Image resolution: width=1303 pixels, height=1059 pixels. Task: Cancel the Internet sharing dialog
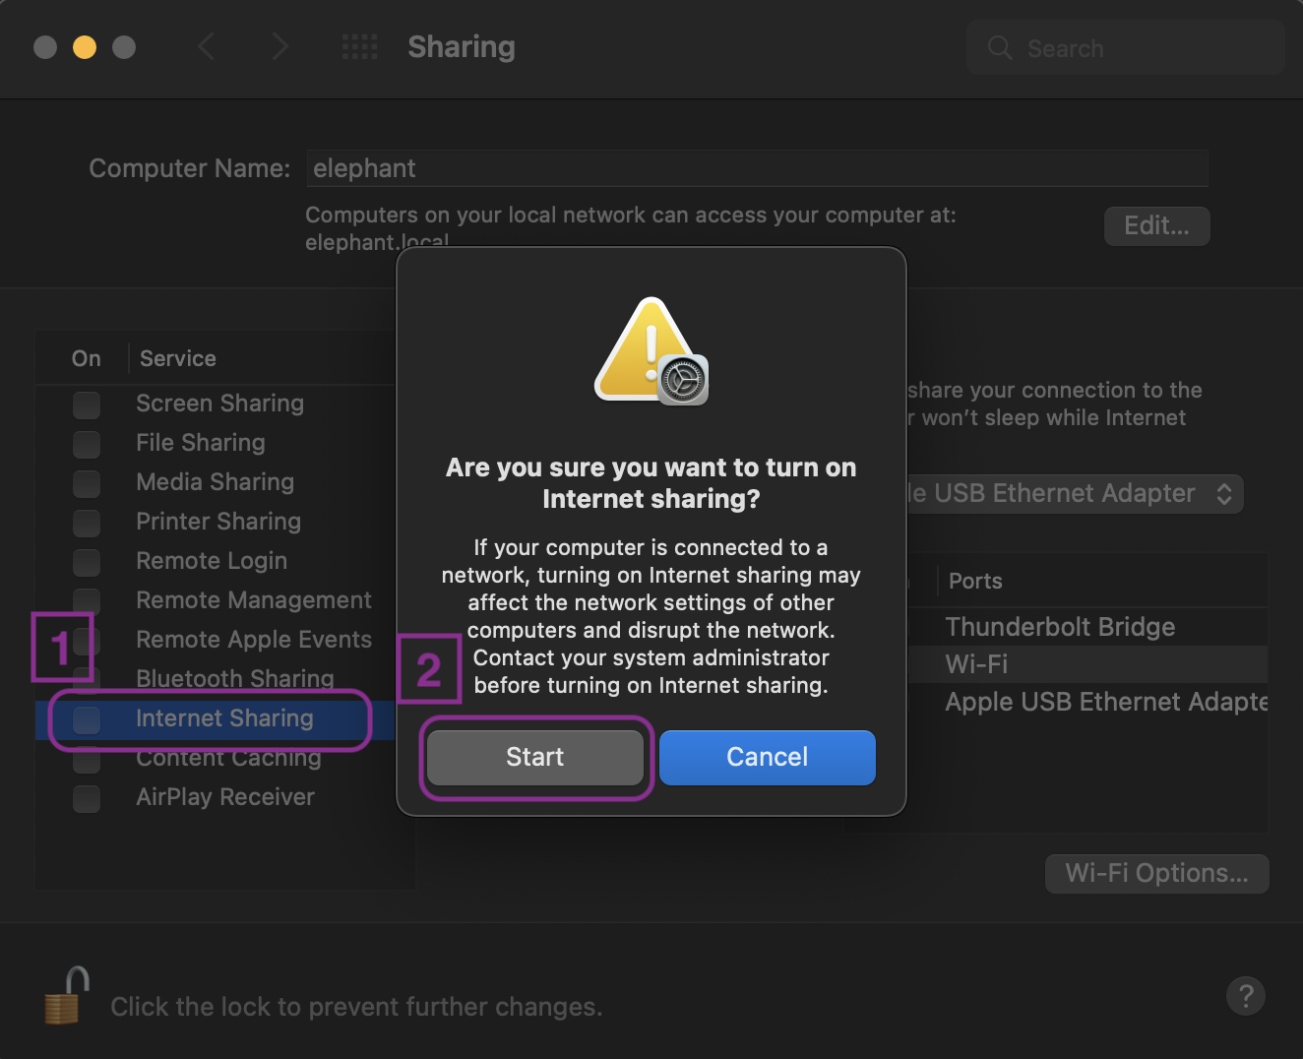(x=767, y=757)
